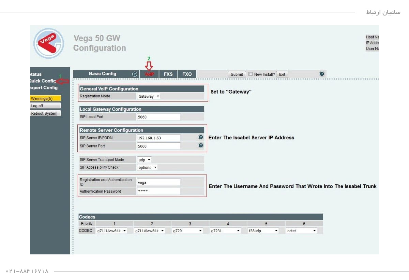This screenshot has height=280, width=409.
Task: Expand SIP Server Transport Mode dropdown
Action: tap(144, 160)
